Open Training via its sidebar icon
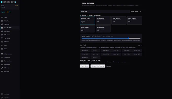This screenshot has width=172, height=99. pyautogui.click(x=2, y=24)
